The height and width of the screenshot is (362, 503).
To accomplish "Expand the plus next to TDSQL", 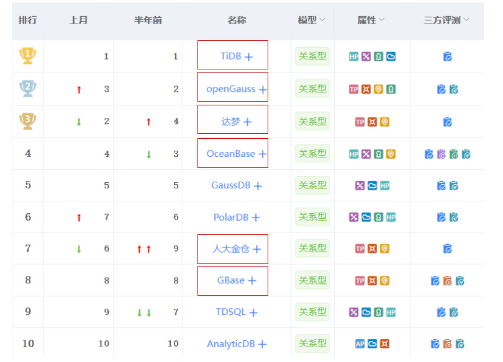I will point(253,312).
